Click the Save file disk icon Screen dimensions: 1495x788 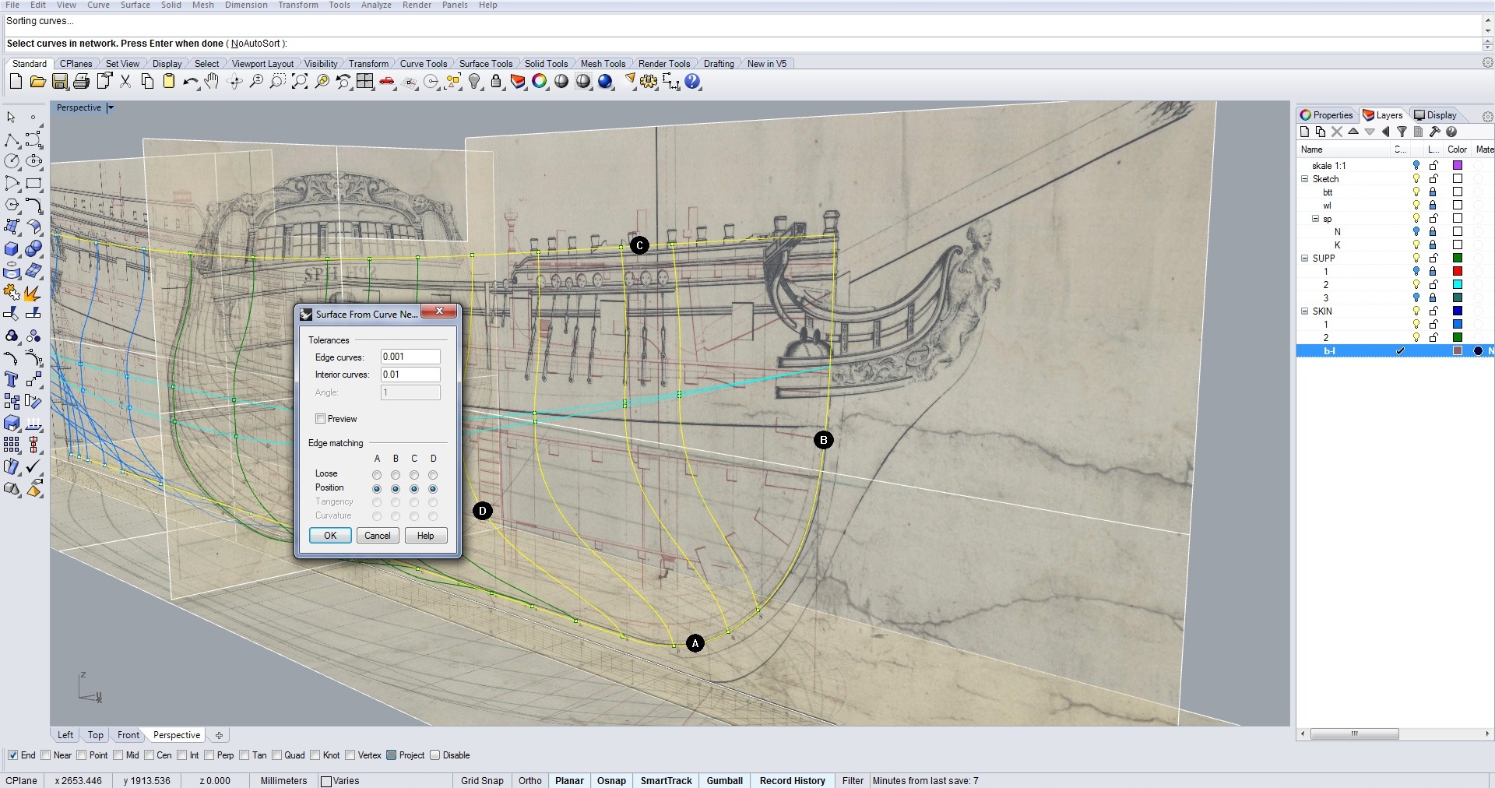[x=60, y=82]
